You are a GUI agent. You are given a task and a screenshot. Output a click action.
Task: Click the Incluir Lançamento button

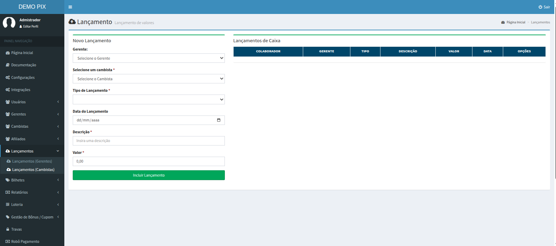pos(149,175)
